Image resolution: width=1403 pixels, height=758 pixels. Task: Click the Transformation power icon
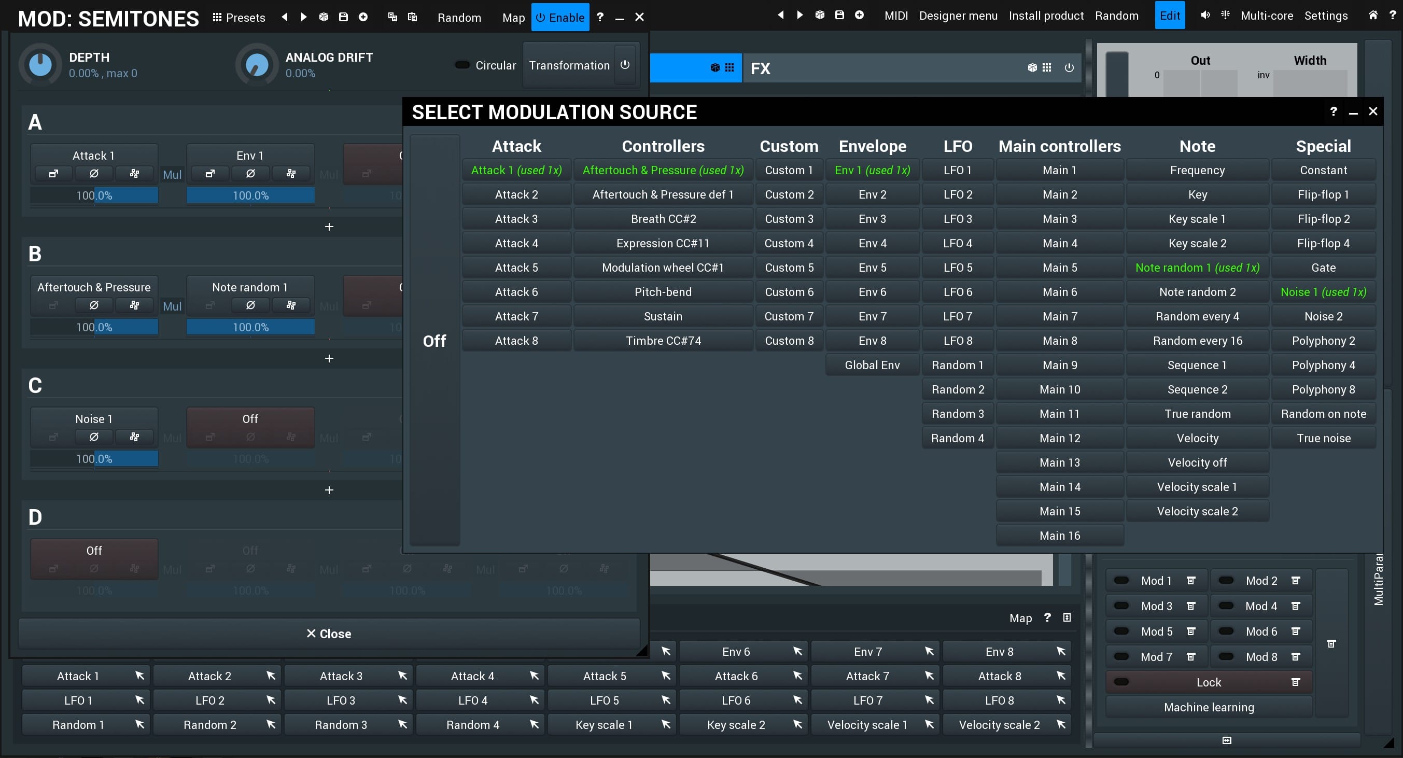coord(625,65)
